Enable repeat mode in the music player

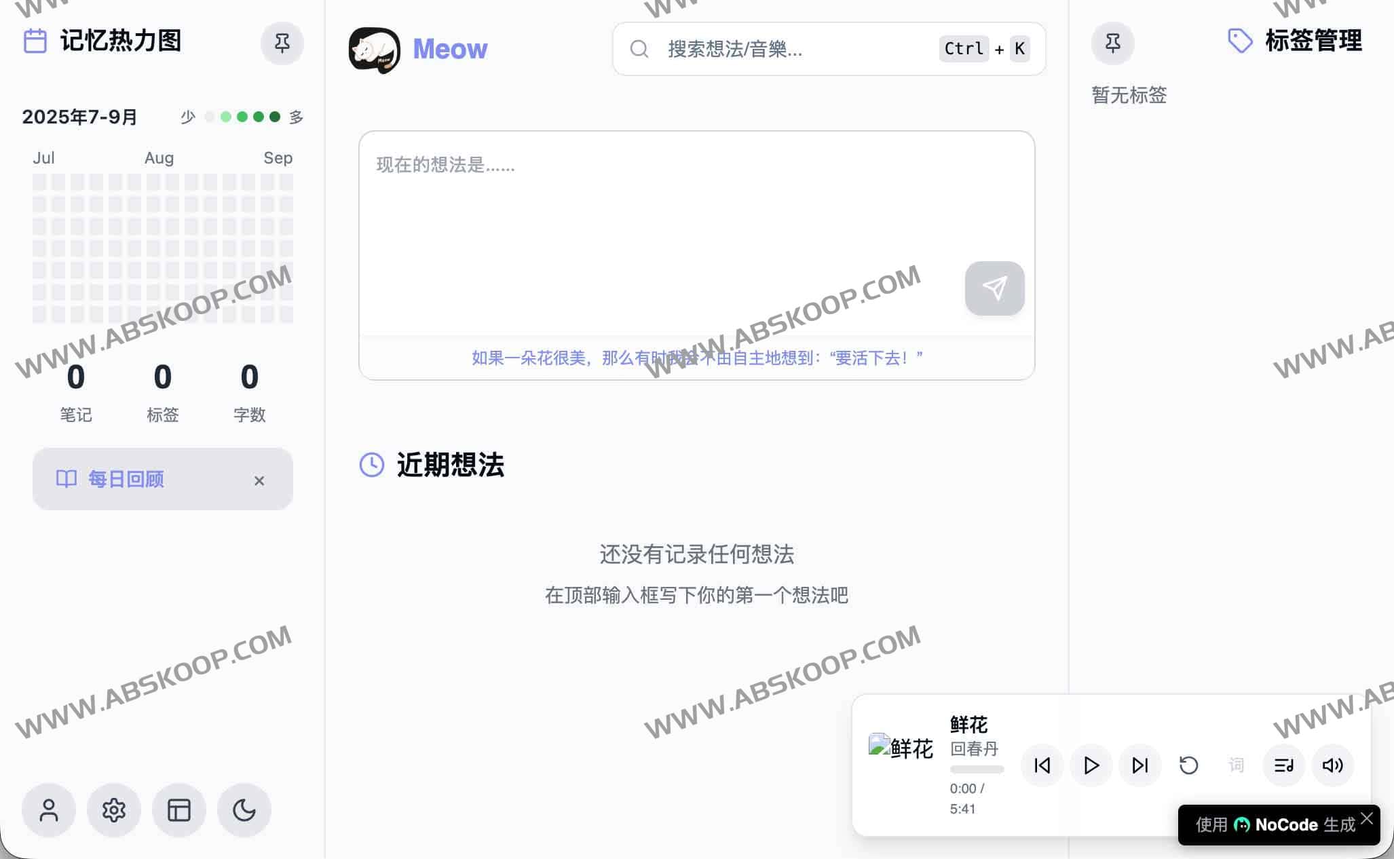click(1188, 765)
